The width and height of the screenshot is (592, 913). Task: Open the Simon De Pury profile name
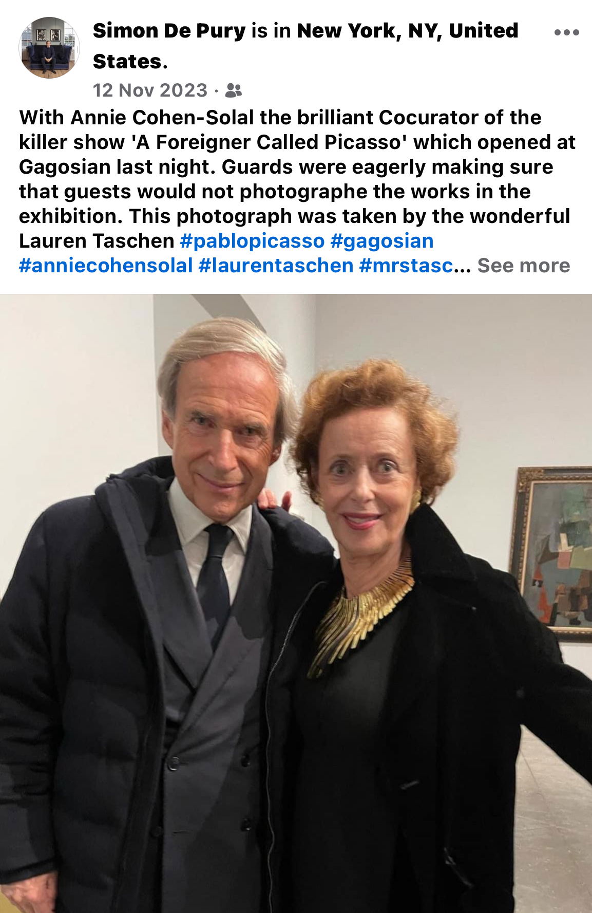tap(169, 31)
